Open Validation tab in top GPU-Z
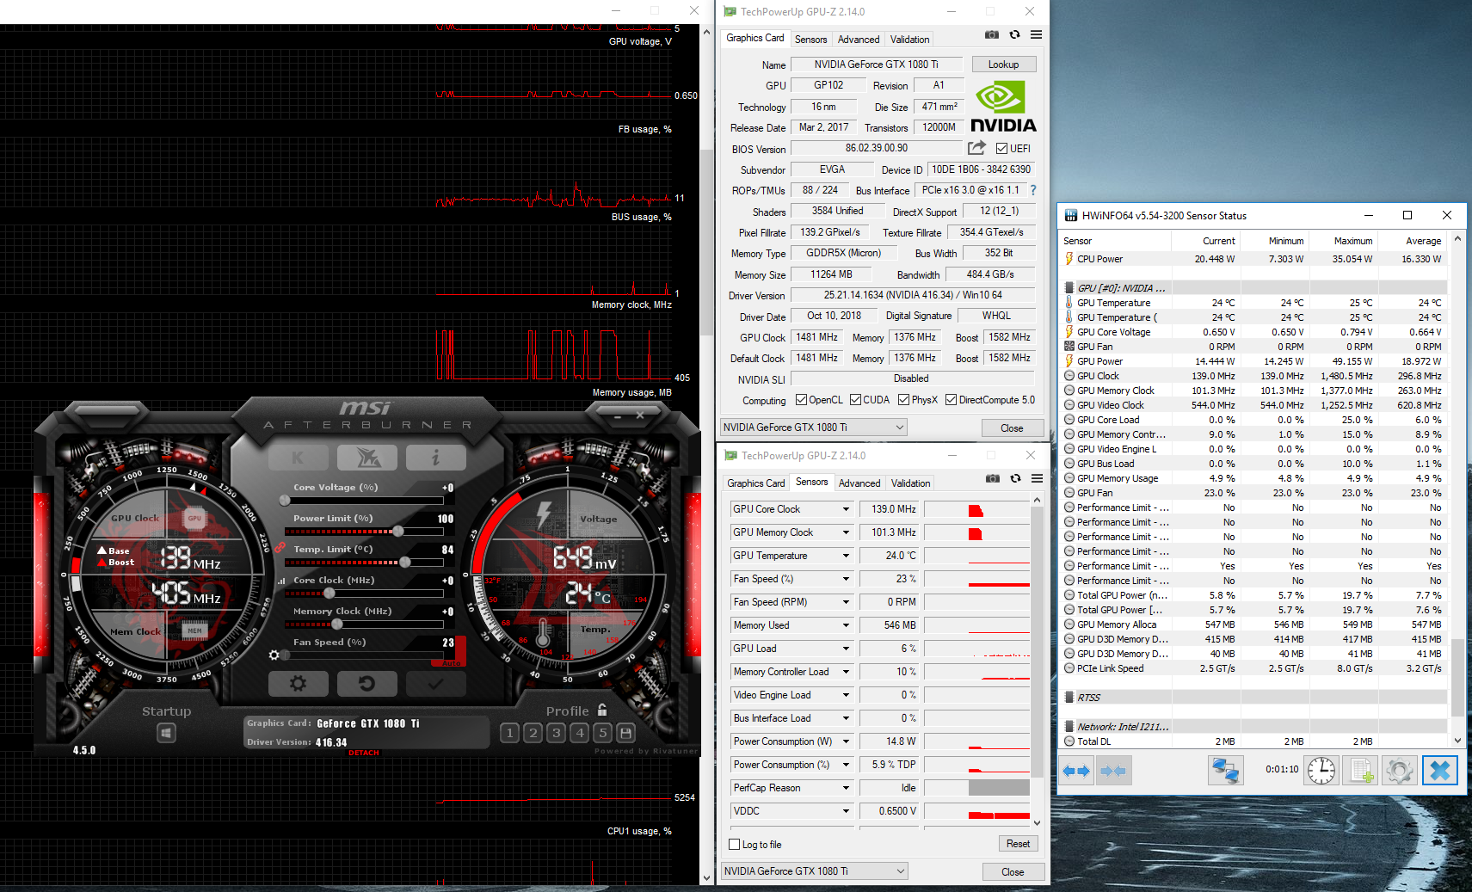1472x892 pixels. tap(909, 40)
